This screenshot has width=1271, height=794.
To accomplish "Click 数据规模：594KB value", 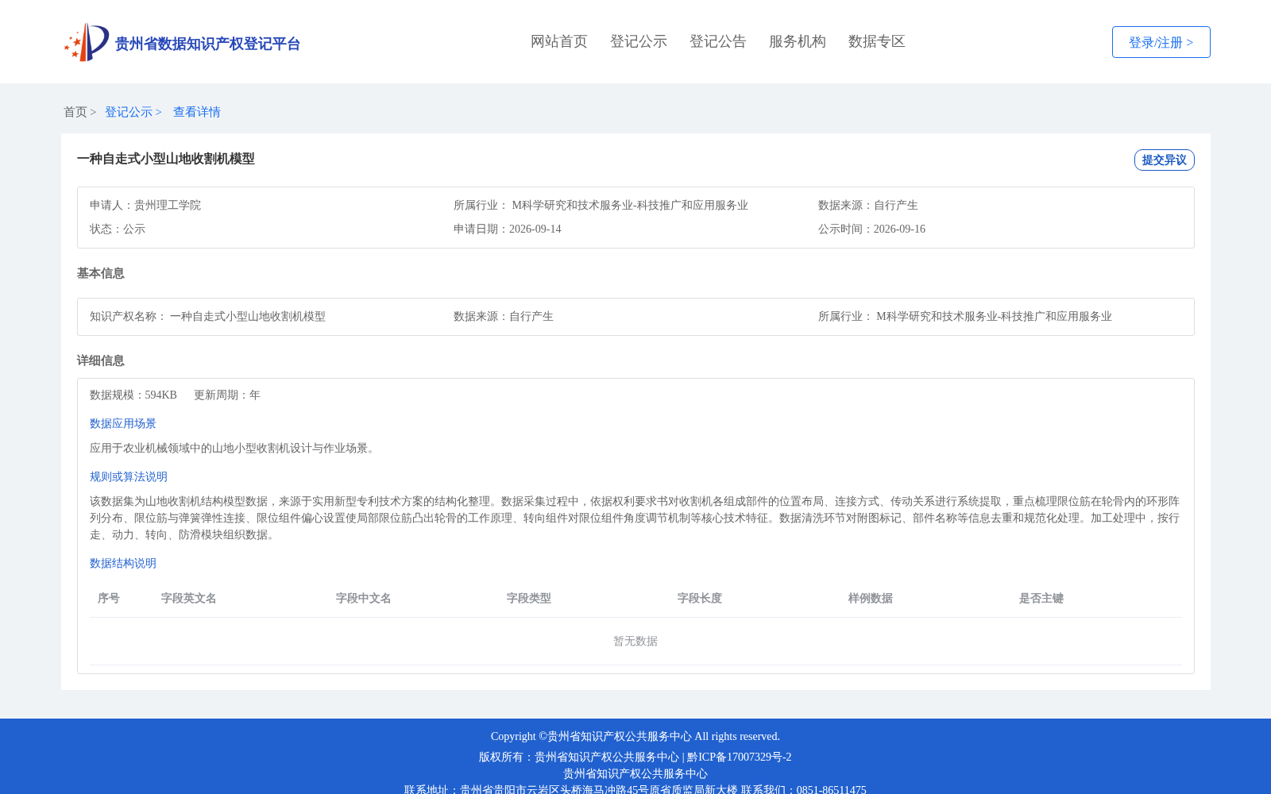I will 133,395.
